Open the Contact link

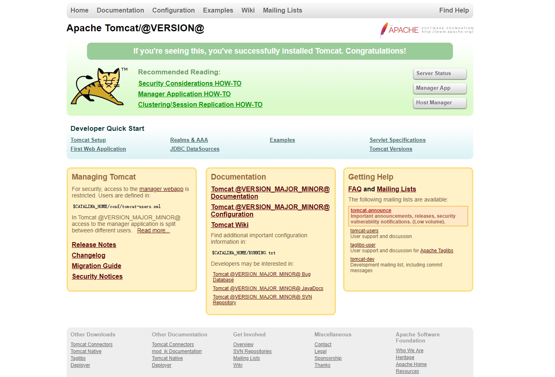[323, 344]
